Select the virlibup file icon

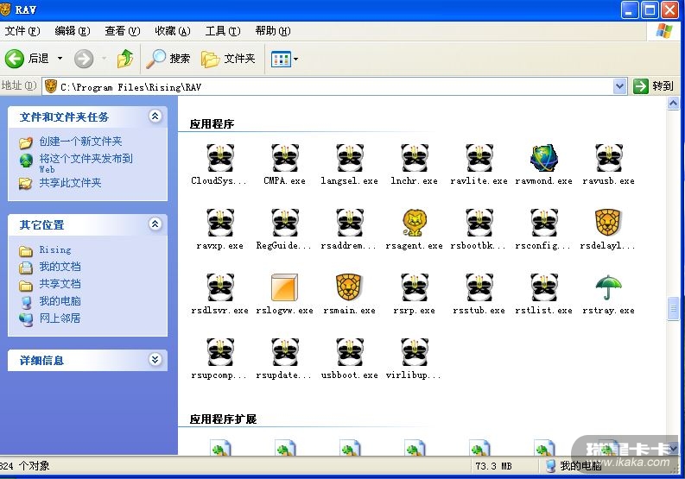point(415,351)
